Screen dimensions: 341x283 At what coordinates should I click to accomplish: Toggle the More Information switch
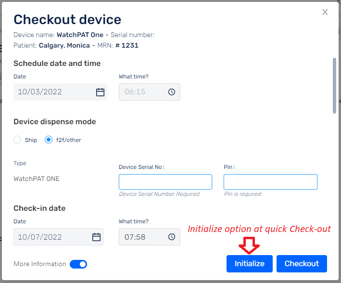point(78,264)
